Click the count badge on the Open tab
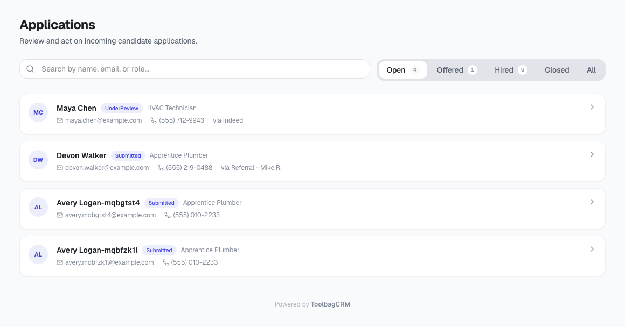This screenshot has height=327, width=625. tap(414, 70)
